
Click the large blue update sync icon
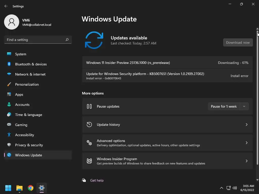point(94,40)
